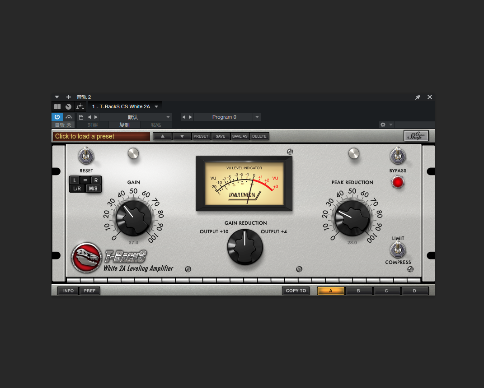Pin the plugin window
Screen dimensions: 484x388
tap(418, 97)
